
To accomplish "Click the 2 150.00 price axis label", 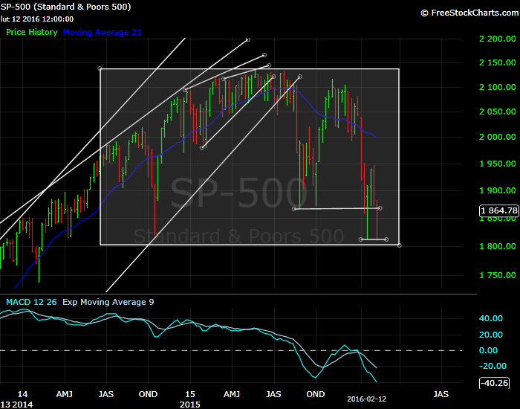I will click(498, 62).
